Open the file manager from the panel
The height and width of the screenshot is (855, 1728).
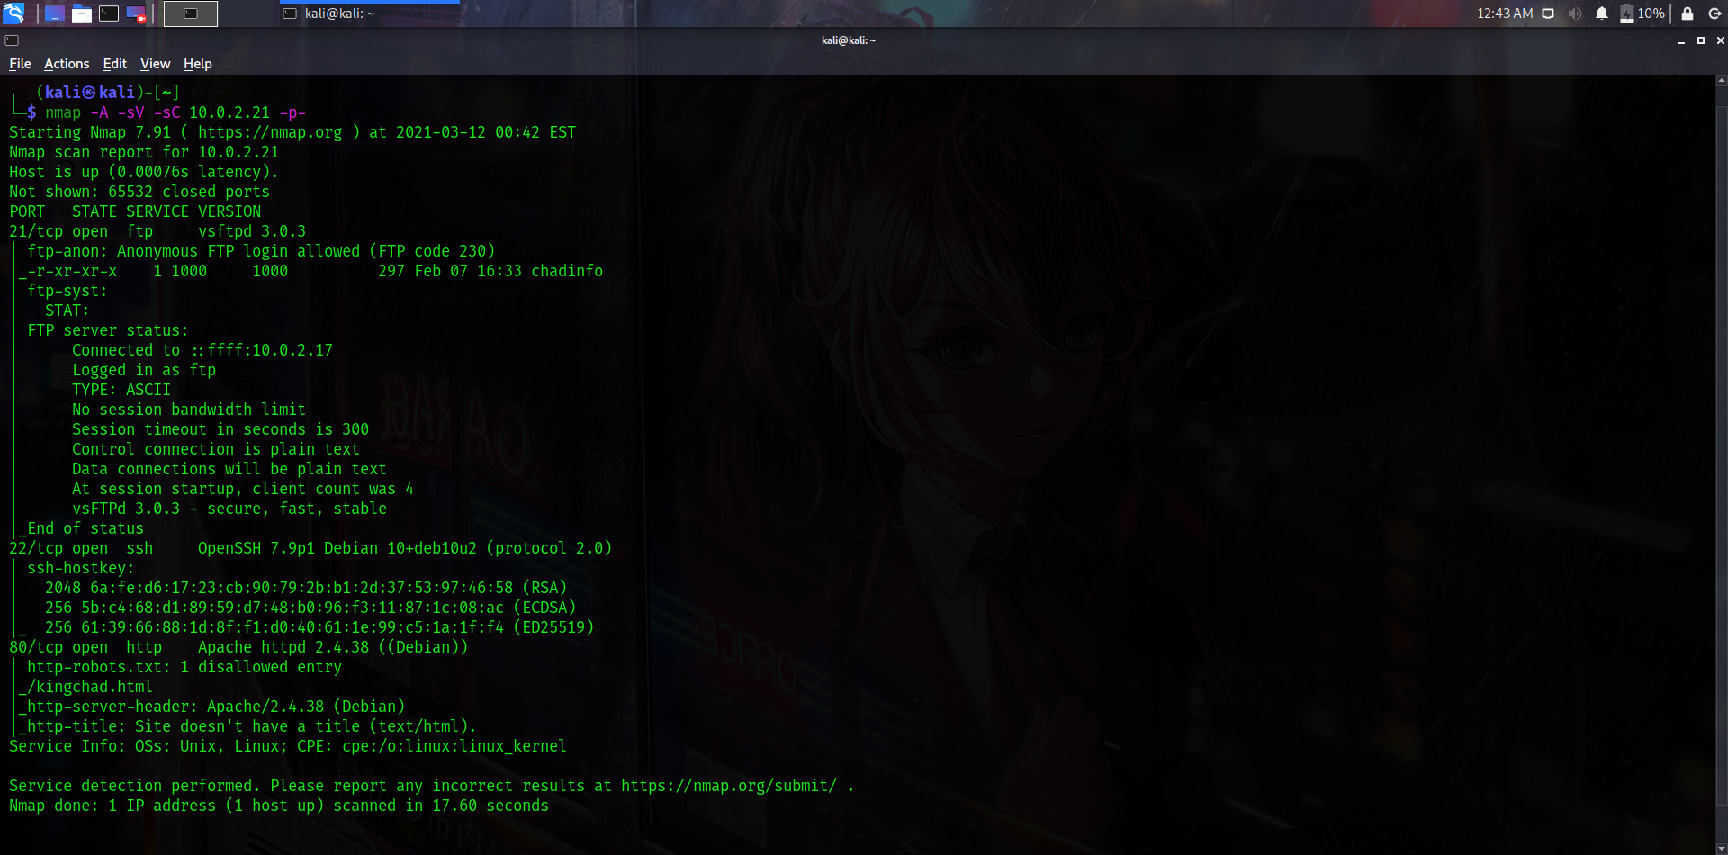[x=82, y=13]
